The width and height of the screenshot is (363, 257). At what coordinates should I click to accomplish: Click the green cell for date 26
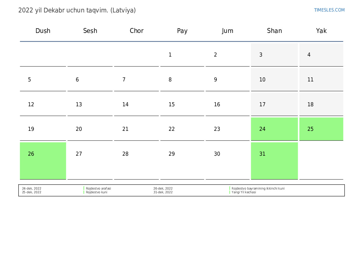pyautogui.click(x=43, y=160)
